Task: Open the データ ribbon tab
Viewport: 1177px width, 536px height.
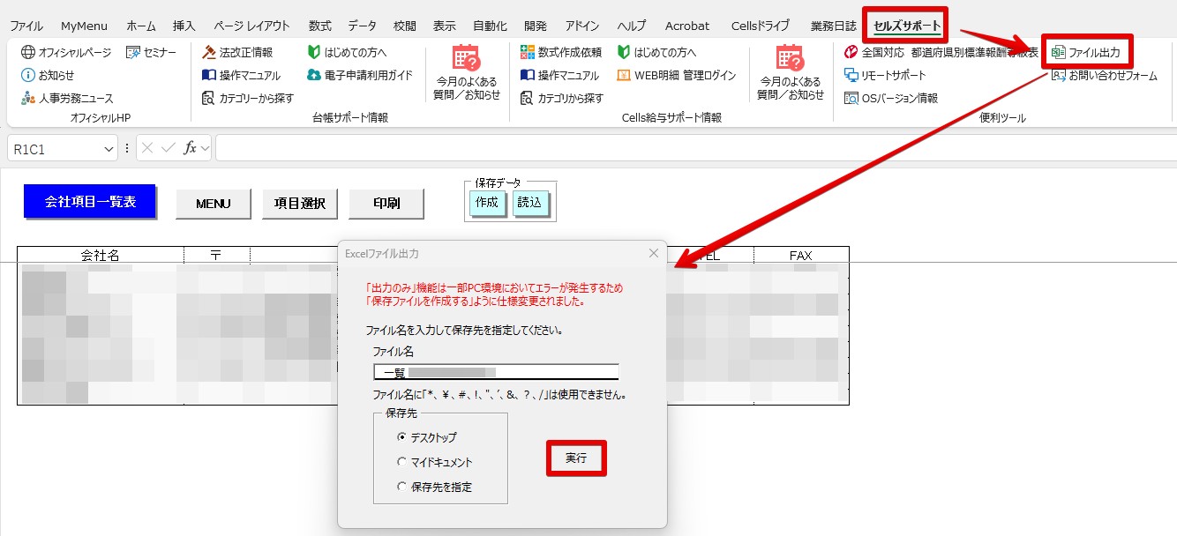Action: coord(362,26)
